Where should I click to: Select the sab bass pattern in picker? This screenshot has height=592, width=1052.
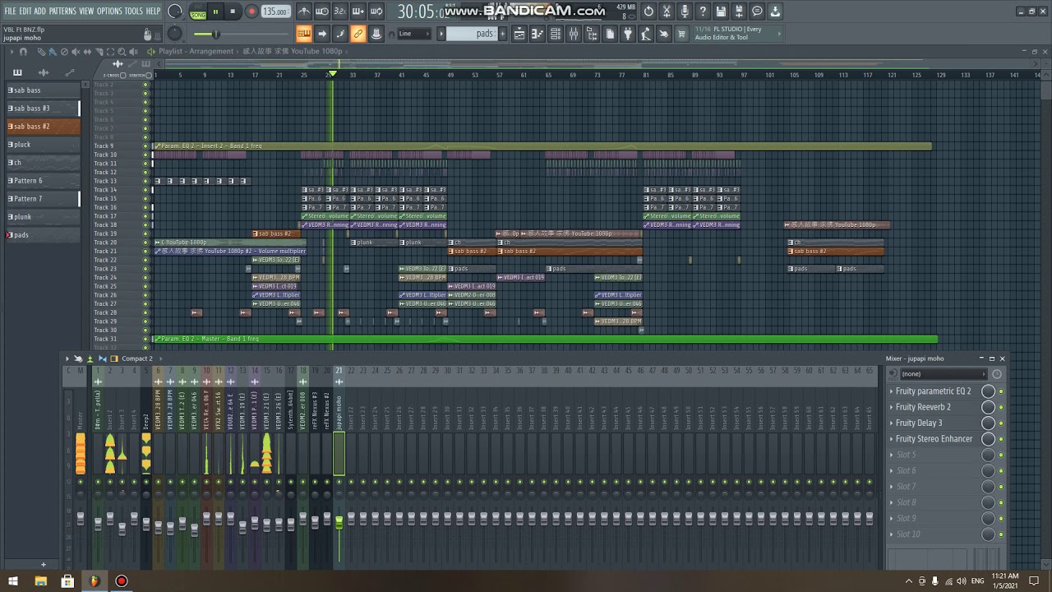(43, 90)
